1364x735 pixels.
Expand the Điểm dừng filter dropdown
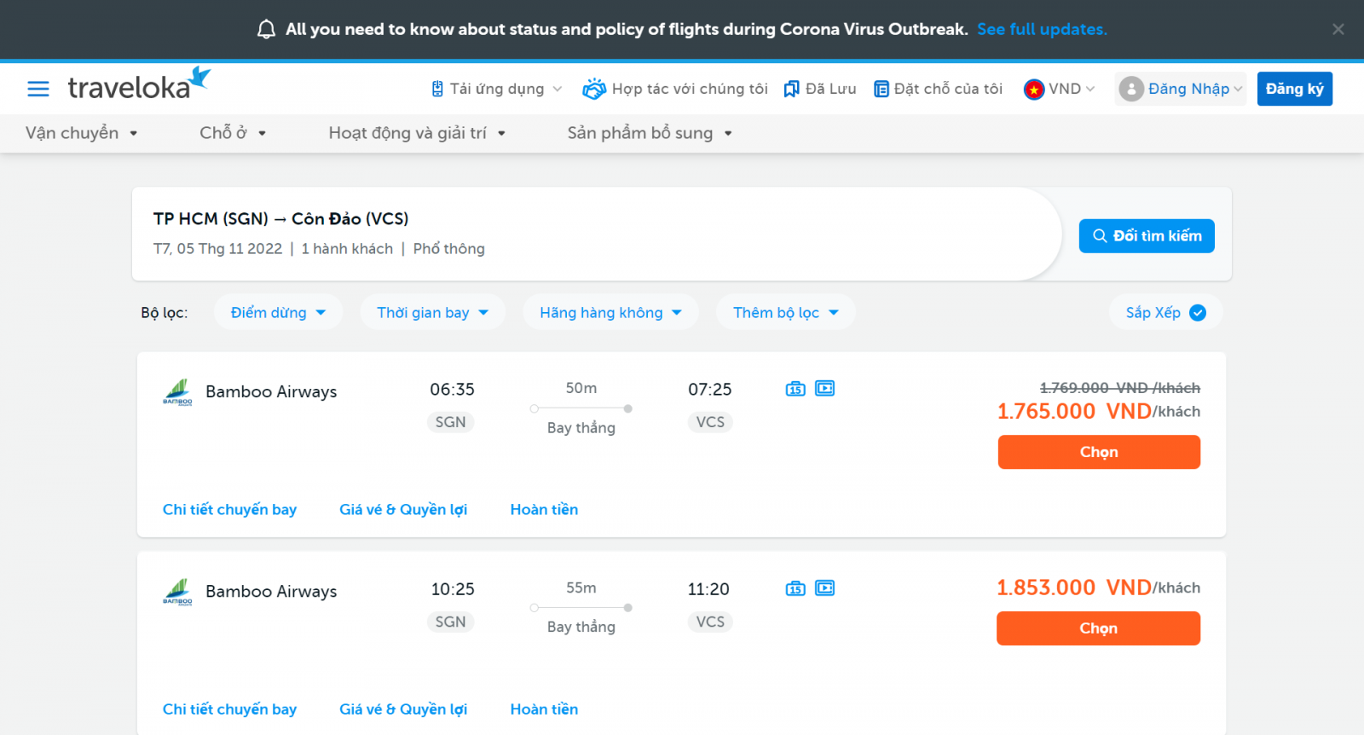point(278,313)
